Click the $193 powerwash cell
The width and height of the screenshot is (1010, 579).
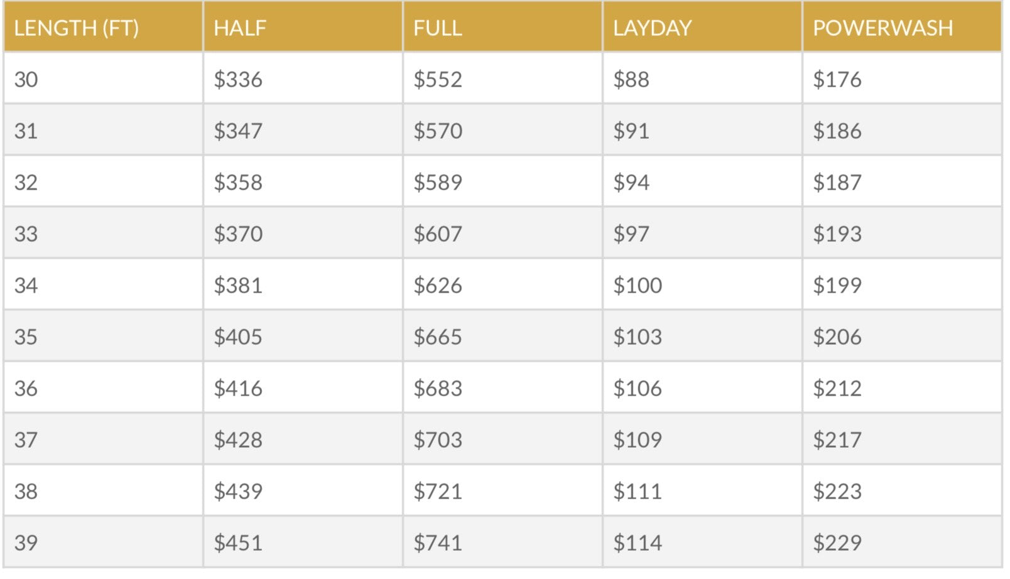(837, 234)
